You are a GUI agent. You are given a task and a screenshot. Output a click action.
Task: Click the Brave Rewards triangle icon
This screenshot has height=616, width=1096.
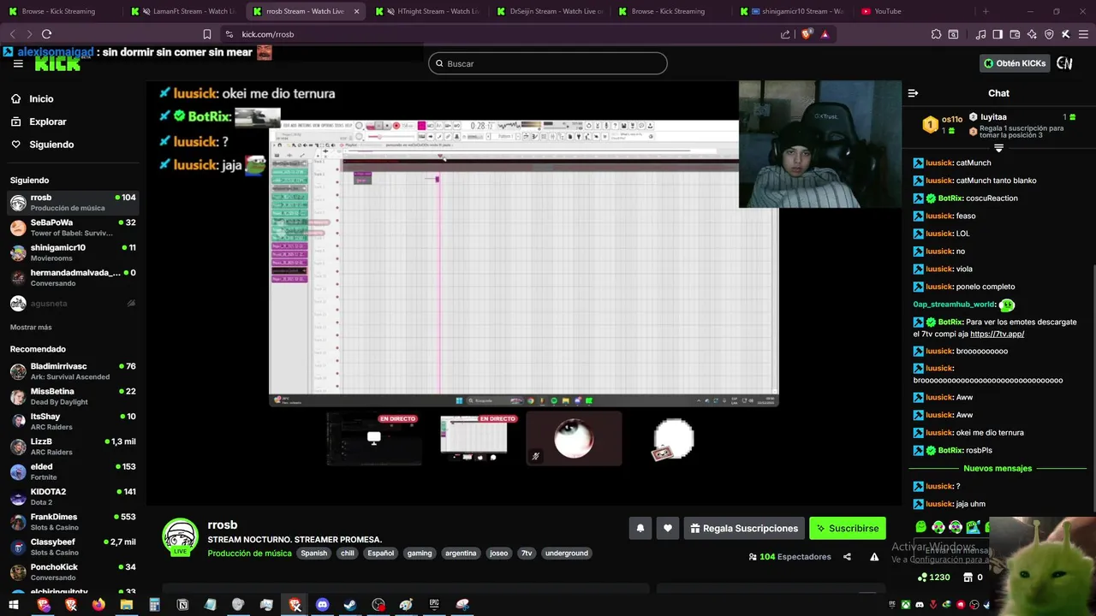pyautogui.click(x=825, y=34)
